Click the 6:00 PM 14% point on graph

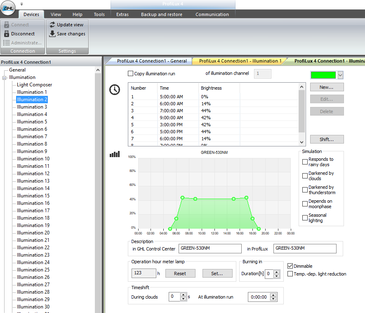[252, 218]
